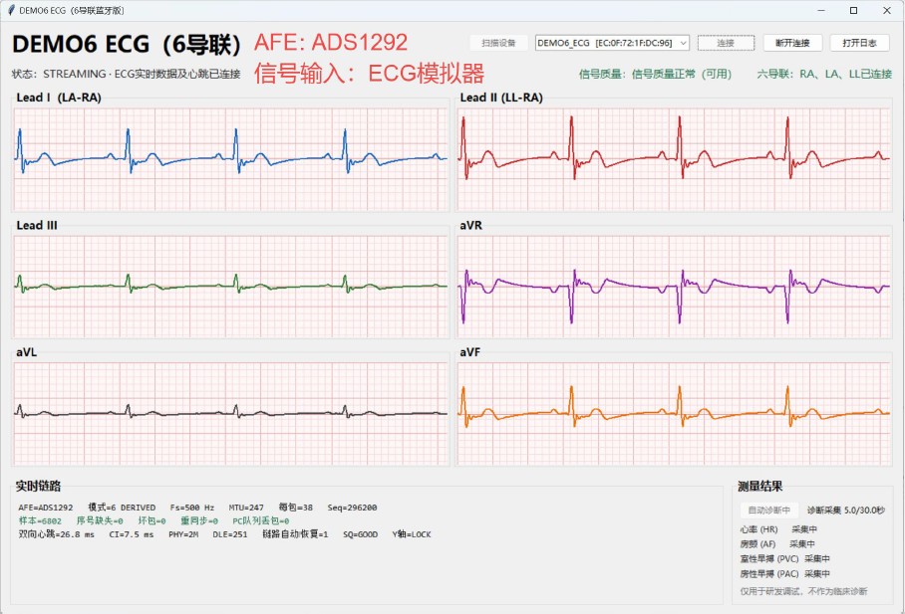Click the 扫描设备 scan devices button
This screenshot has height=614, width=905.
point(498,43)
